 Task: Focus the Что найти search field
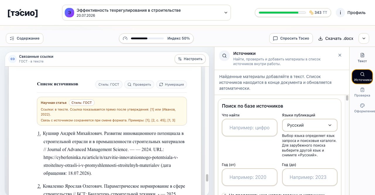[x=250, y=128]
